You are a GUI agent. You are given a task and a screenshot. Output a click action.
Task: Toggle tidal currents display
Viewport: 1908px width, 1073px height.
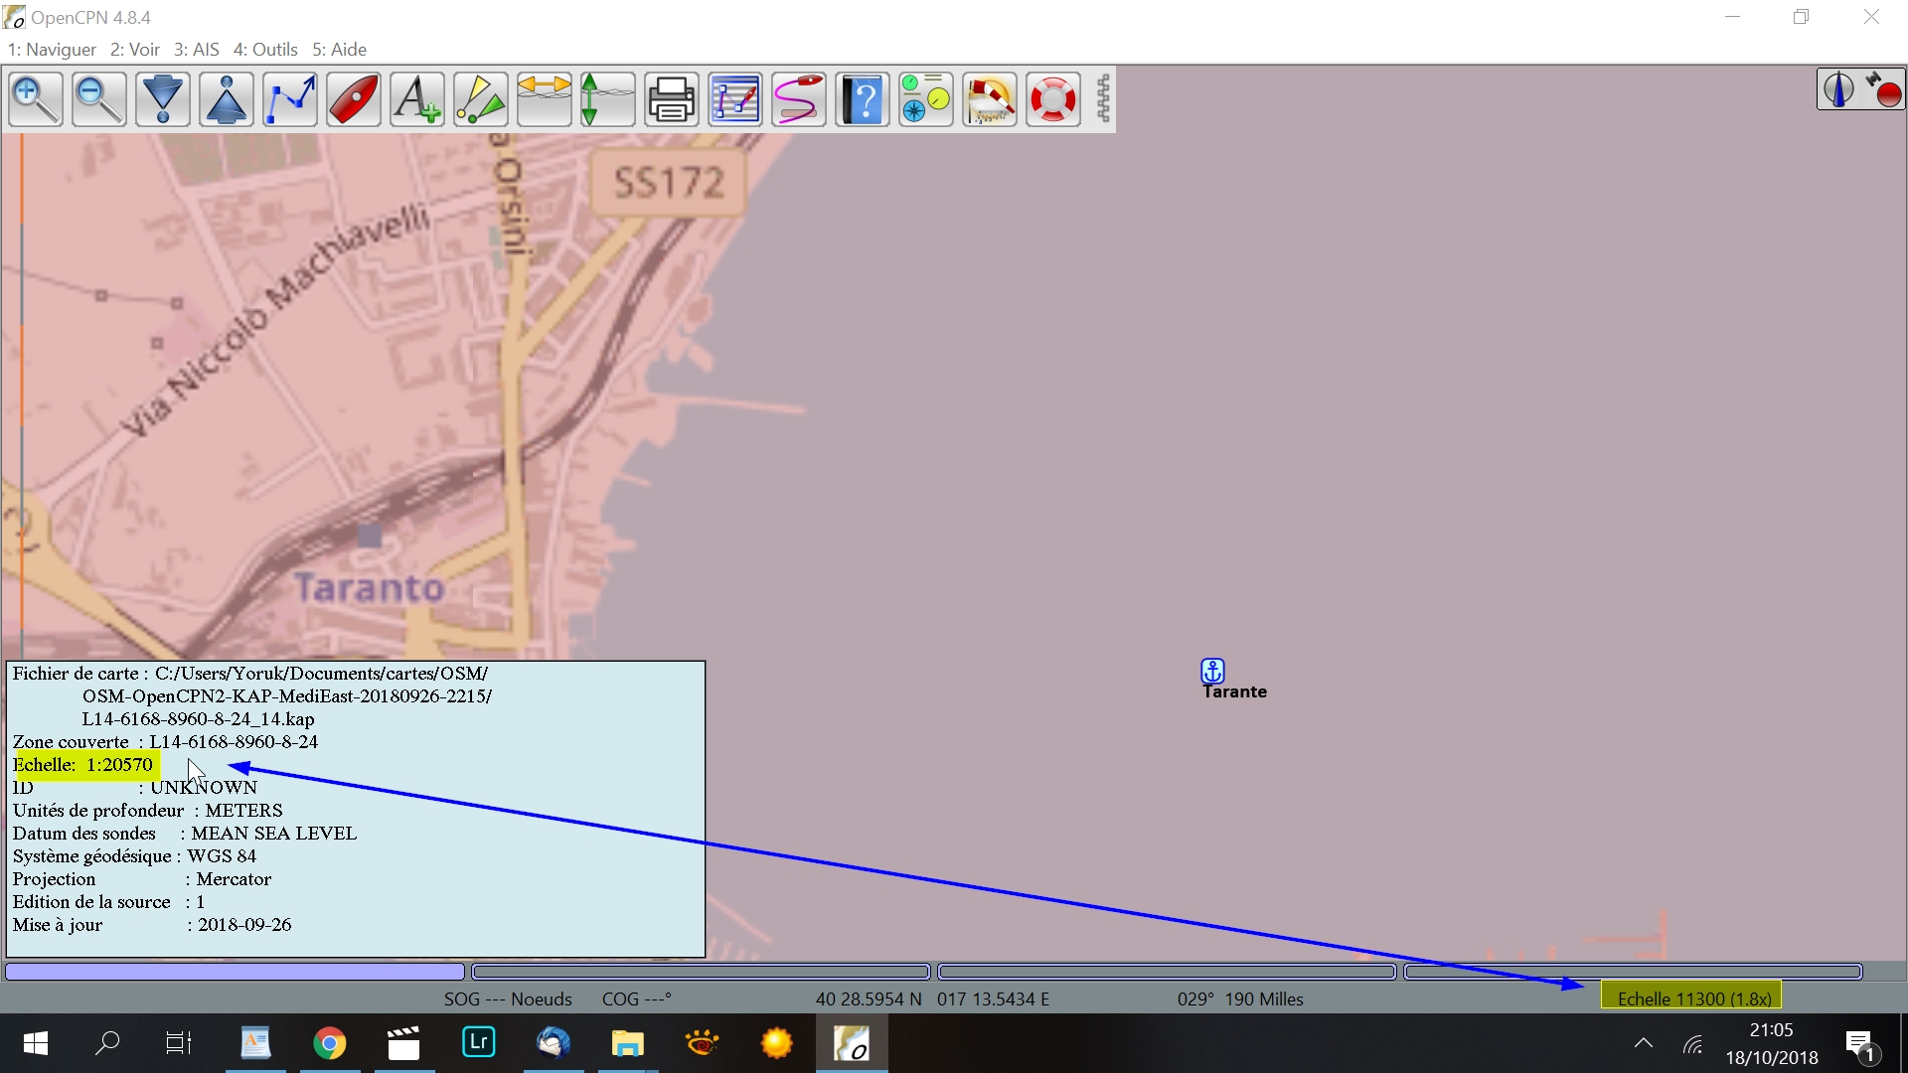pyautogui.click(x=545, y=99)
